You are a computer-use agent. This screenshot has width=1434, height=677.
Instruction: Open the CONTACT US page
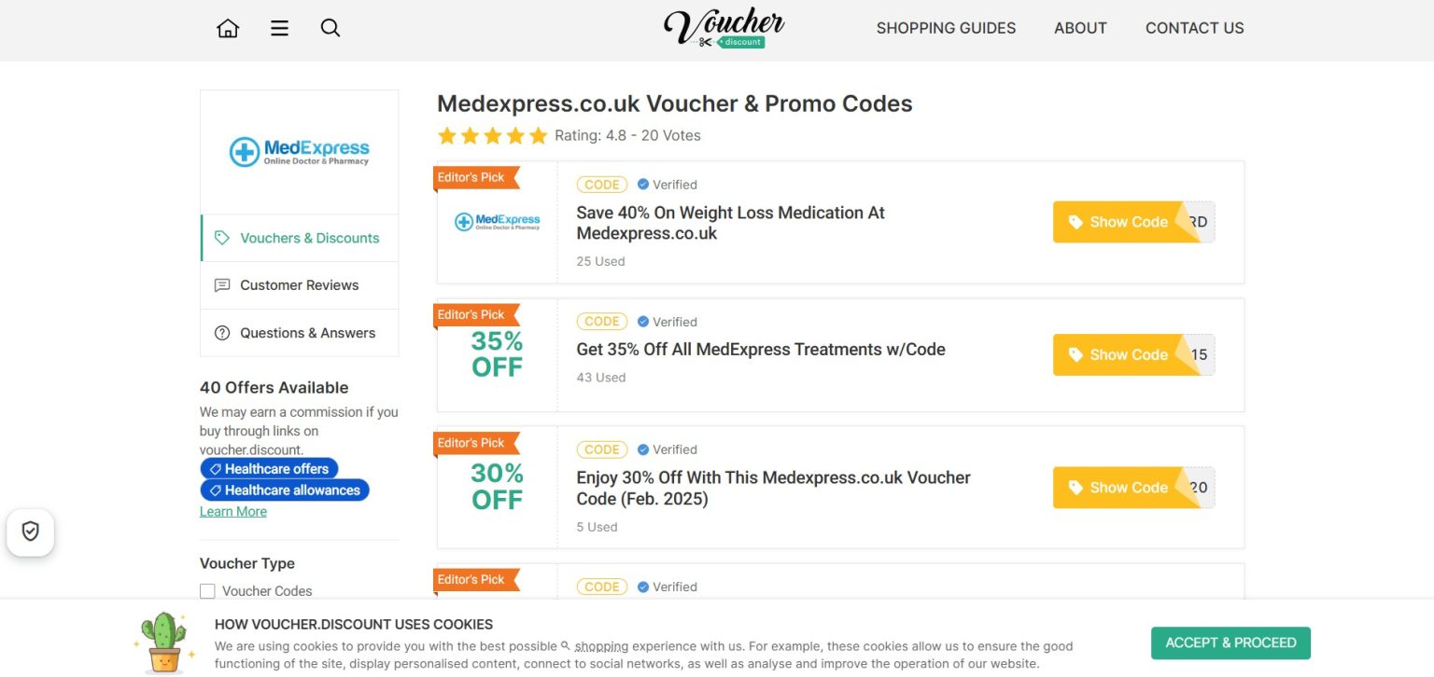click(x=1195, y=28)
